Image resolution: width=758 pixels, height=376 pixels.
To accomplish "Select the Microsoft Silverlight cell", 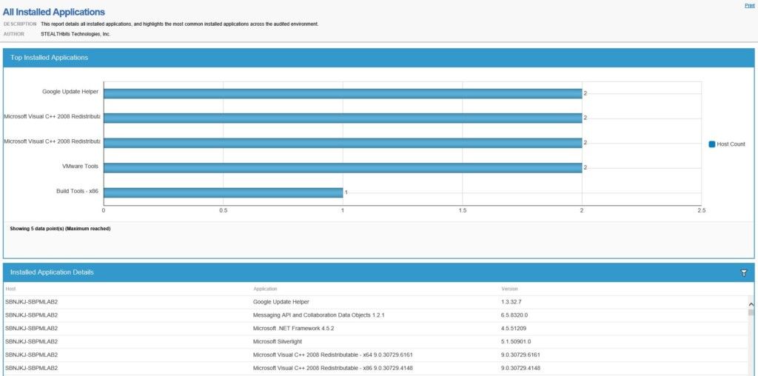I will tap(276, 342).
